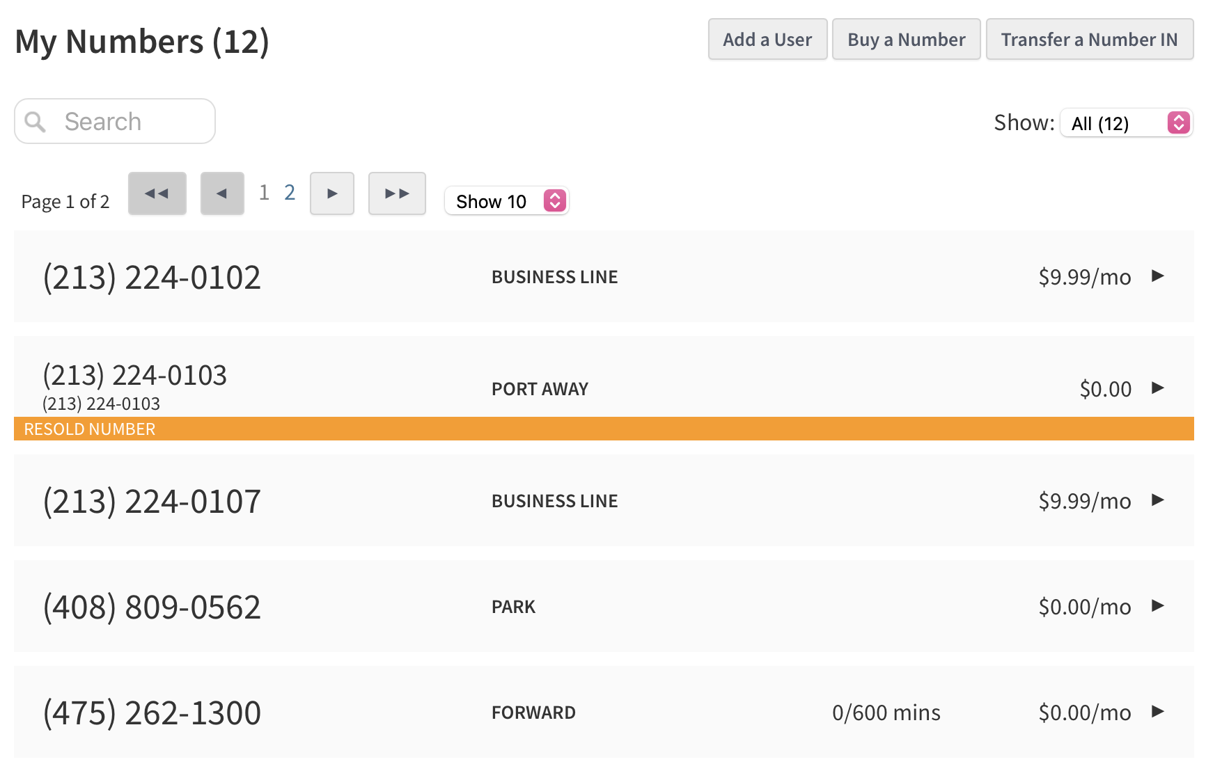Click the magnifying glass search icon
Viewport: 1206px width, 764px height.
point(36,122)
